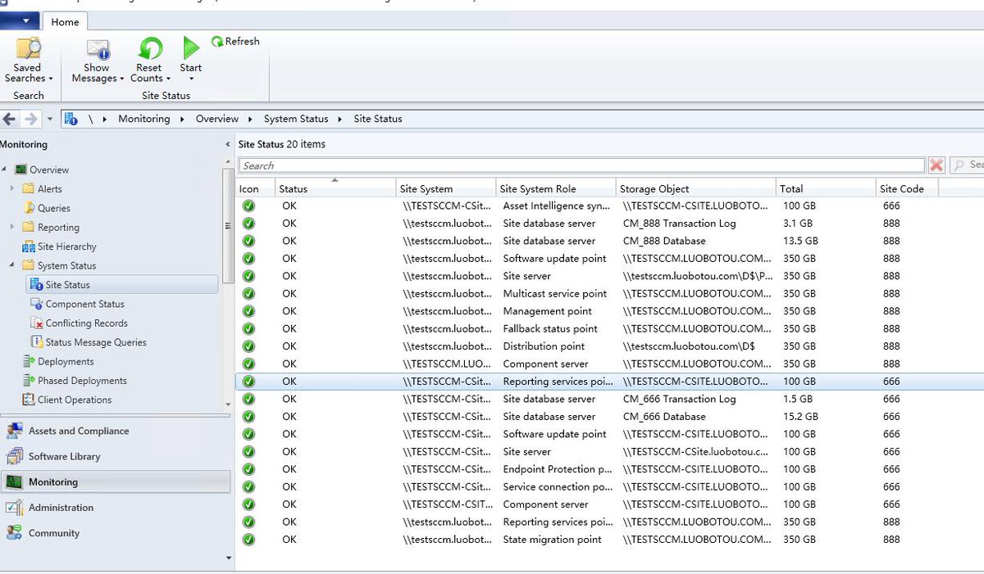The width and height of the screenshot is (984, 574).
Task: Click the Asset Intelligence row's OK icon
Action: pyautogui.click(x=248, y=206)
